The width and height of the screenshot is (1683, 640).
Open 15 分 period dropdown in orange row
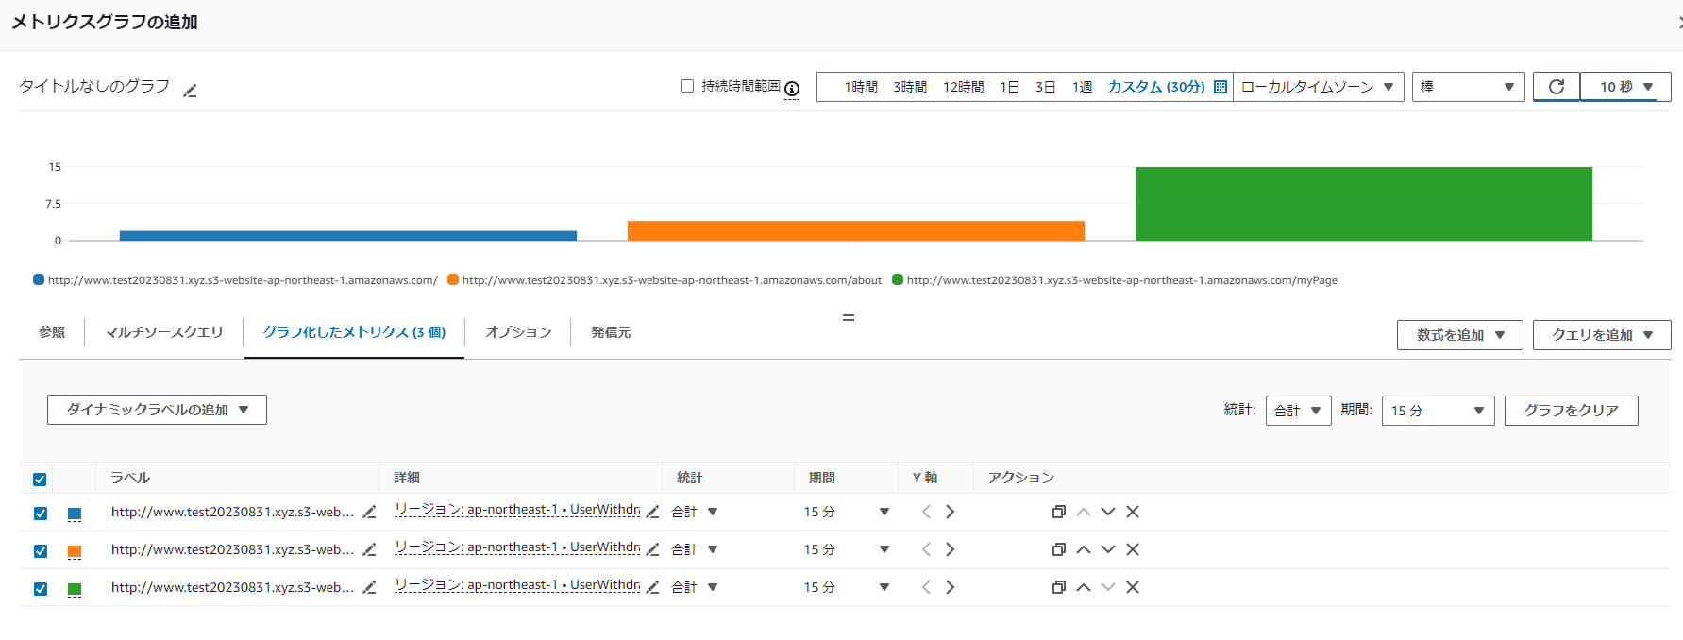point(847,549)
